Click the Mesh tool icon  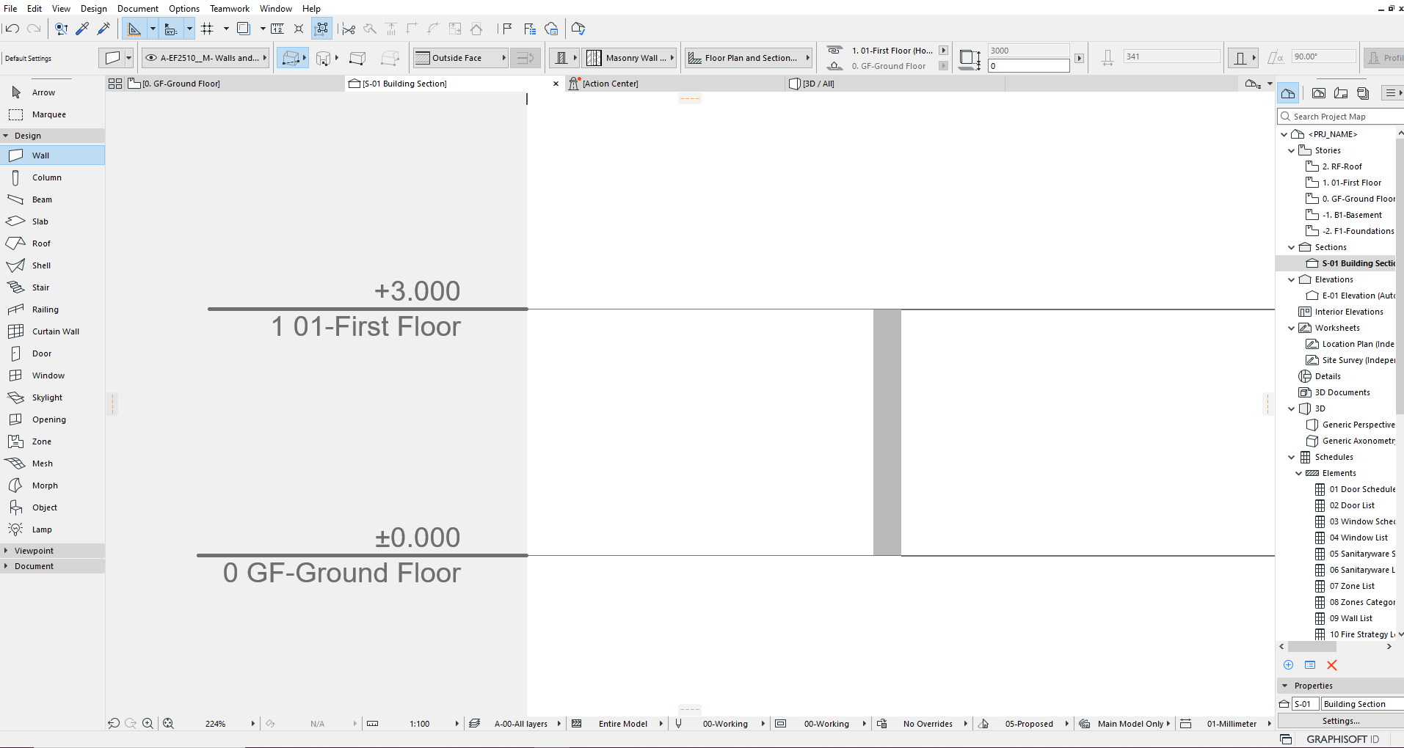pos(15,463)
